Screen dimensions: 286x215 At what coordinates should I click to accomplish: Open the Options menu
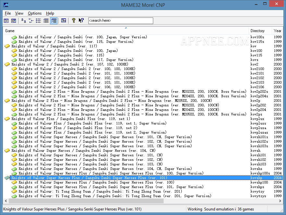(35, 13)
